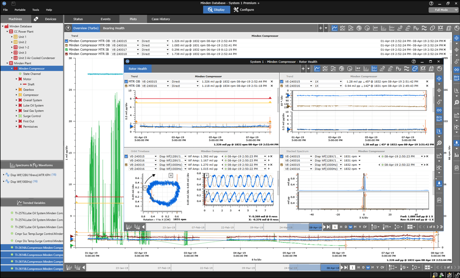
Task: Select D range in Rotor Health timeline
Action: (x=345, y=227)
